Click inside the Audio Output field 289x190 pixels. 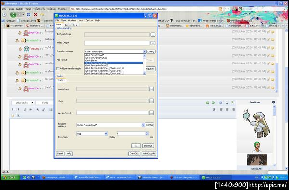coord(112,113)
